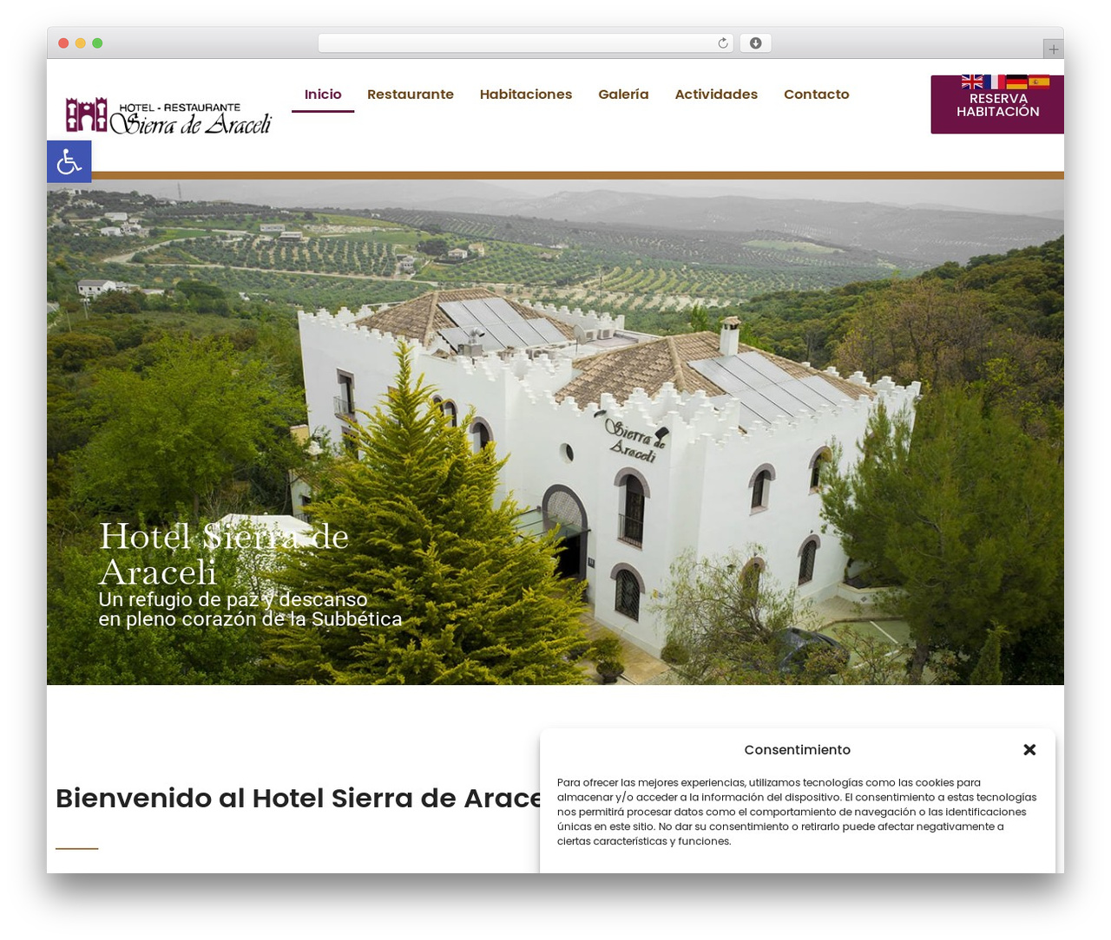
Task: Open the Habitaciones page
Action: (x=526, y=95)
